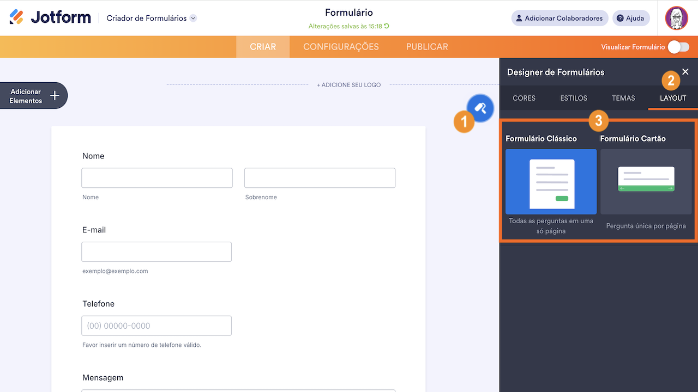Click the first name input field
The width and height of the screenshot is (698, 392).
point(157,178)
